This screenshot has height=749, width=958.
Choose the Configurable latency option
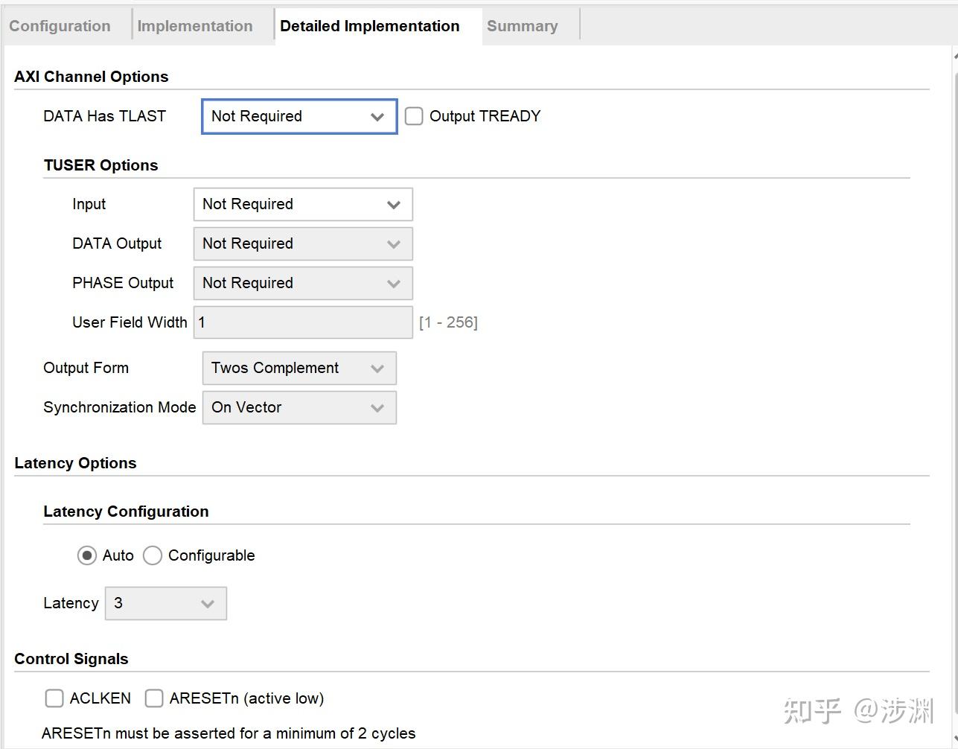[x=153, y=555]
